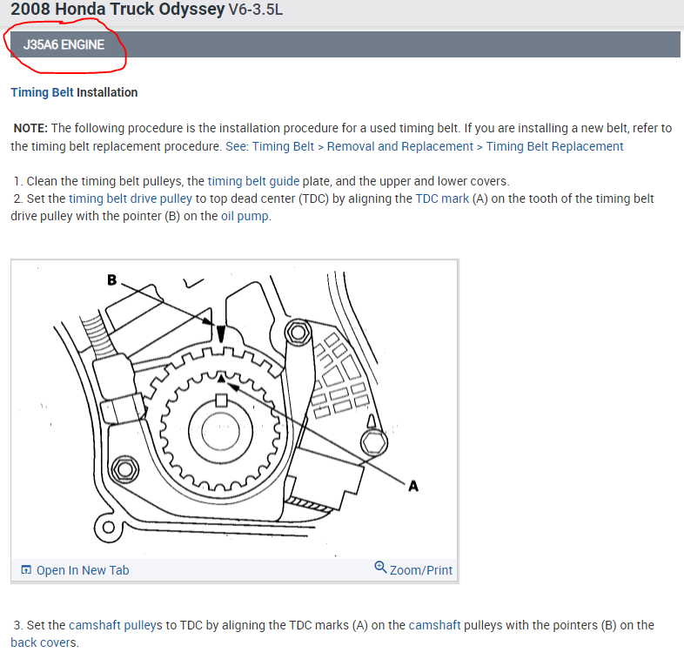
Task: Click the word 'Installation' in the heading
Action: pyautogui.click(x=107, y=92)
